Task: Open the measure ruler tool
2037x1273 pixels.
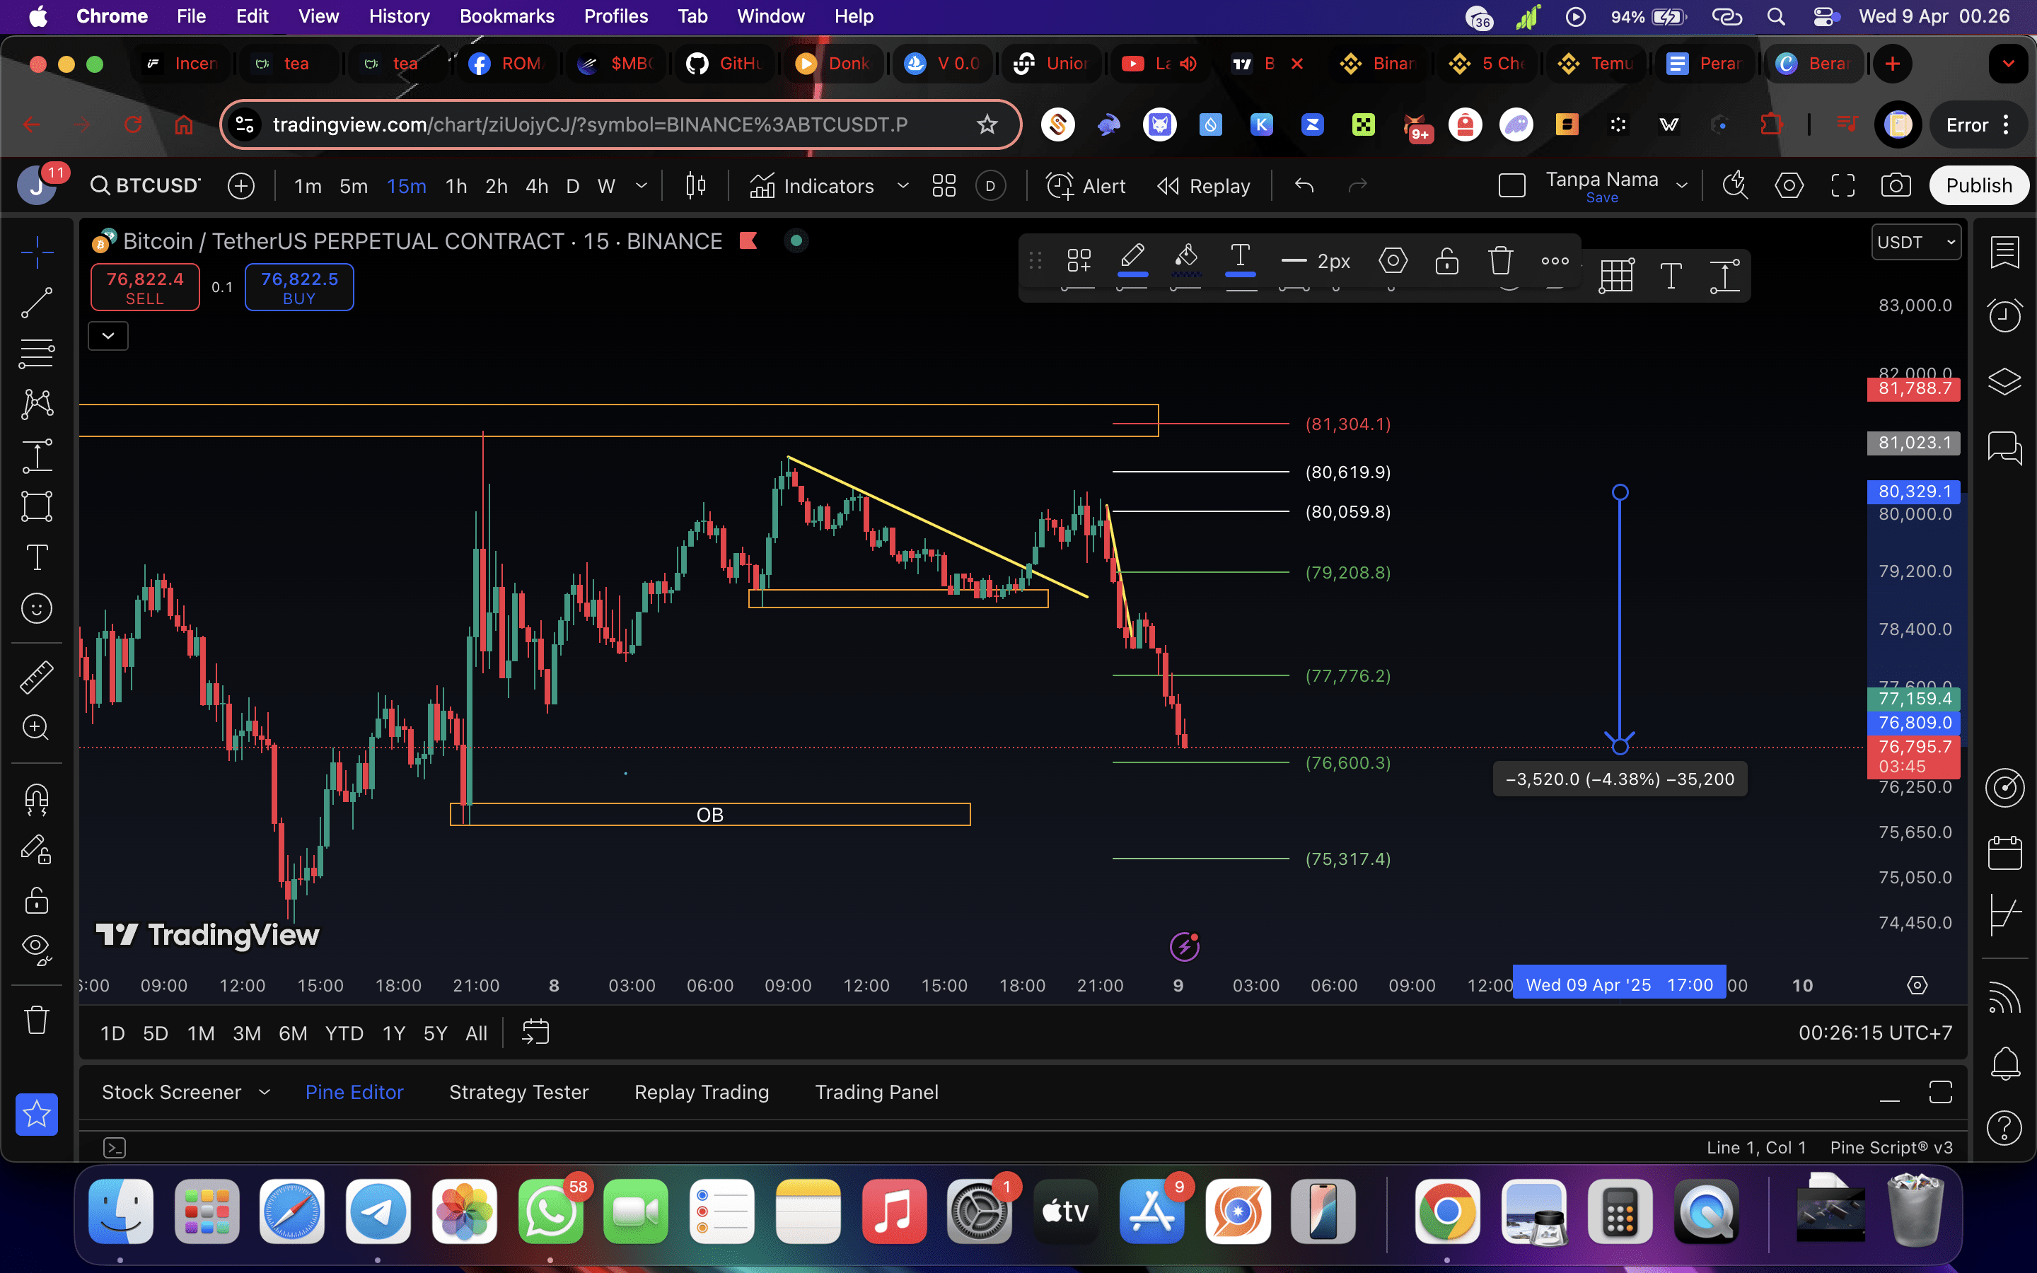Action: click(36, 677)
